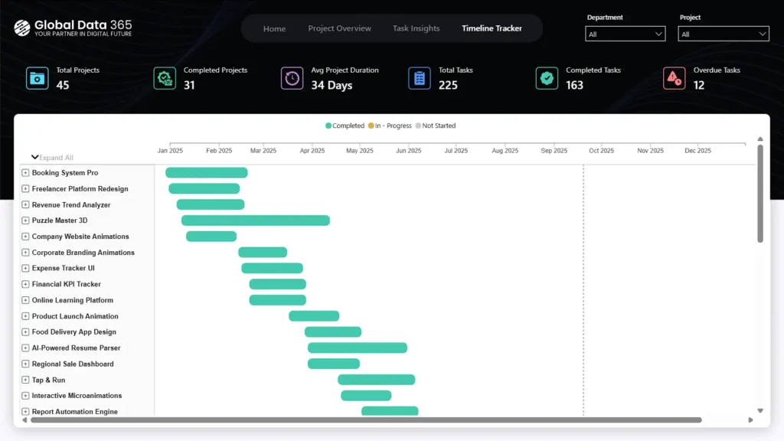
Task: Expand the Financial KPI Tracker row
Action: coord(25,284)
